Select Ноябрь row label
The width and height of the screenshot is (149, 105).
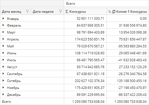click(13, 88)
